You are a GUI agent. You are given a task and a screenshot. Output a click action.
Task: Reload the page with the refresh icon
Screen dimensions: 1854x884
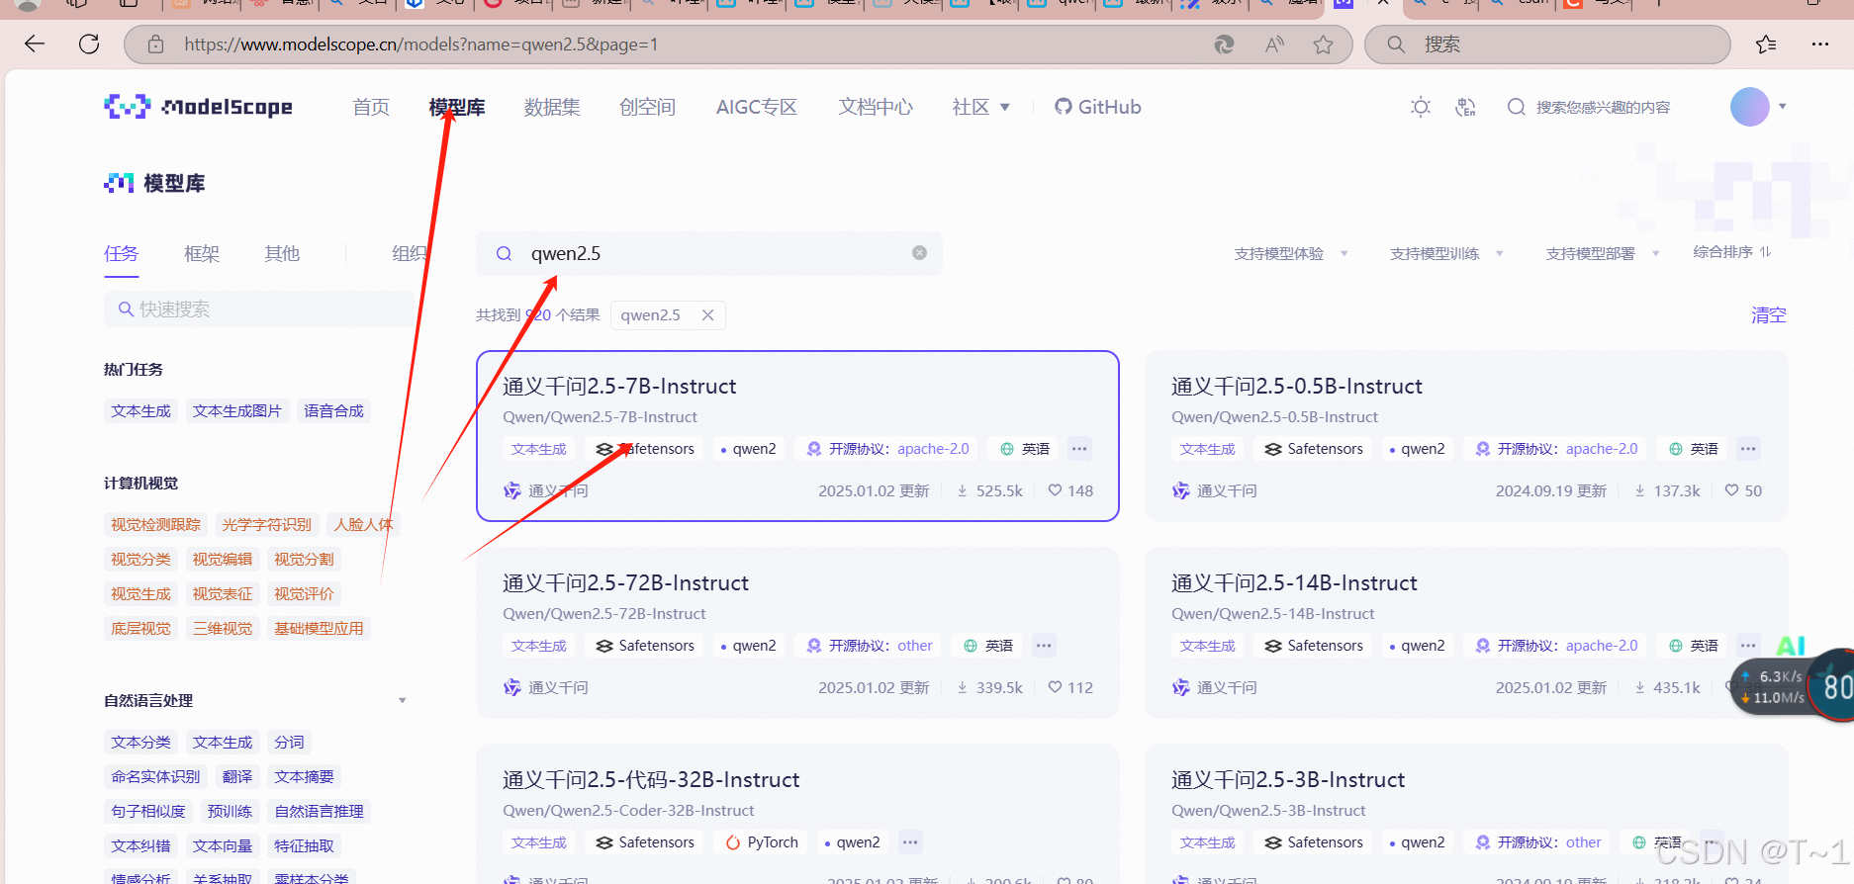[x=89, y=44]
